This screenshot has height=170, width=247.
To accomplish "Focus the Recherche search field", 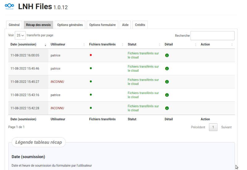I will click(212, 36).
